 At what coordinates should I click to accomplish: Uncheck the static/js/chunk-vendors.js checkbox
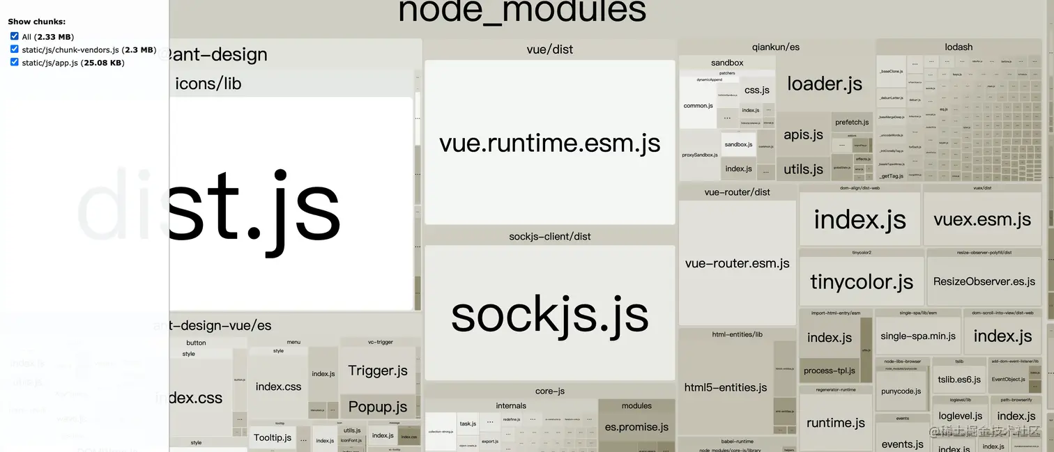[14, 49]
